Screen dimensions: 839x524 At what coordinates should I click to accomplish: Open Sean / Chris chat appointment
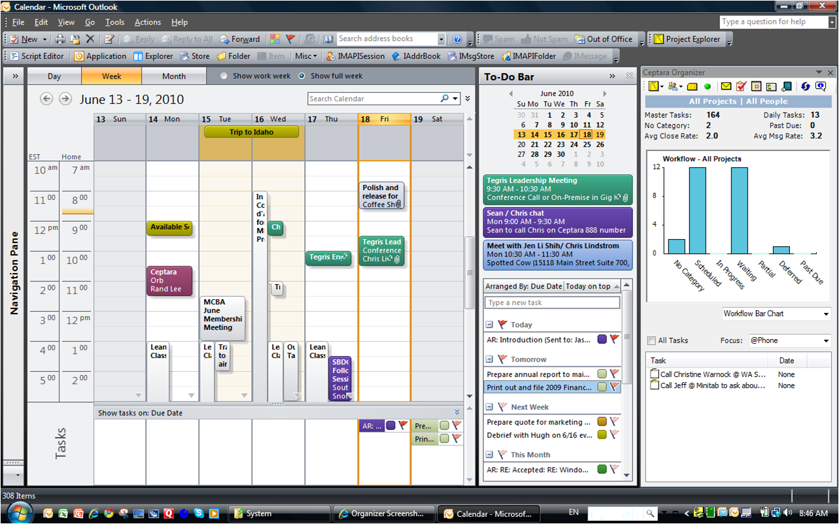558,221
